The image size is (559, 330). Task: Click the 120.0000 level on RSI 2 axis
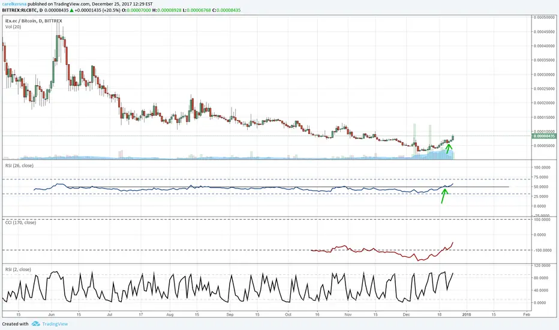click(x=541, y=265)
